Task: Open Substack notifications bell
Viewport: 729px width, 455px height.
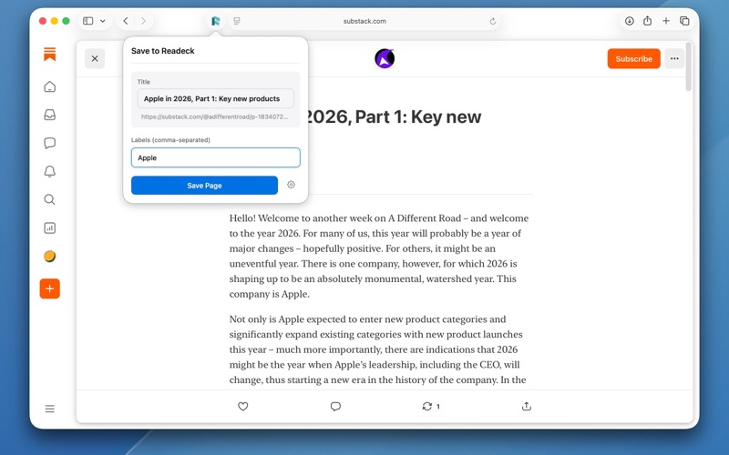Action: pos(50,171)
